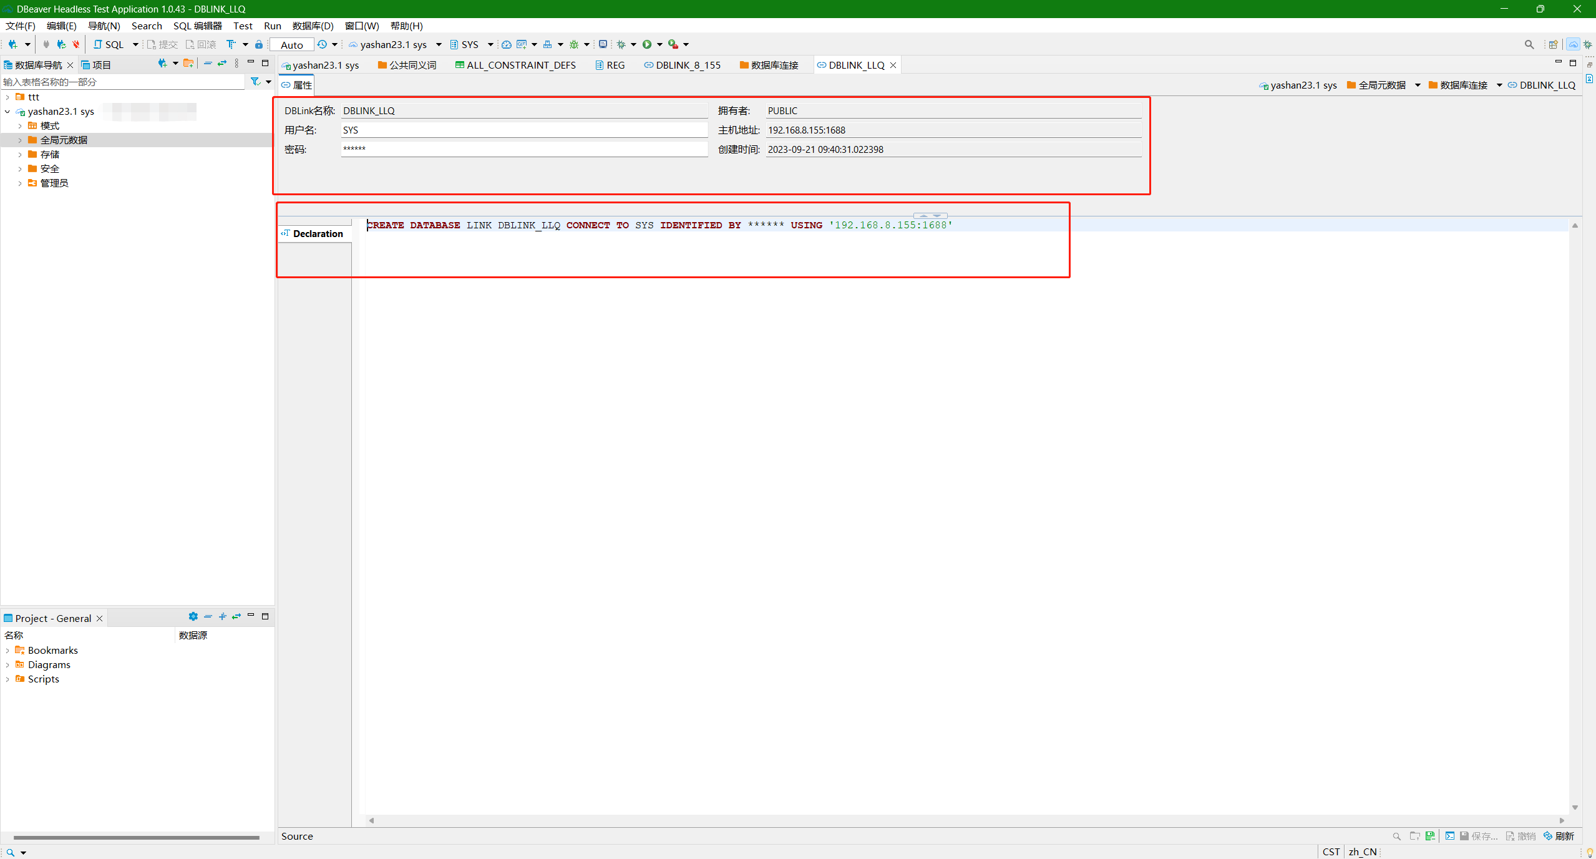Expand the 存储 tree node
Viewport: 1596px width, 859px height.
tap(20, 155)
